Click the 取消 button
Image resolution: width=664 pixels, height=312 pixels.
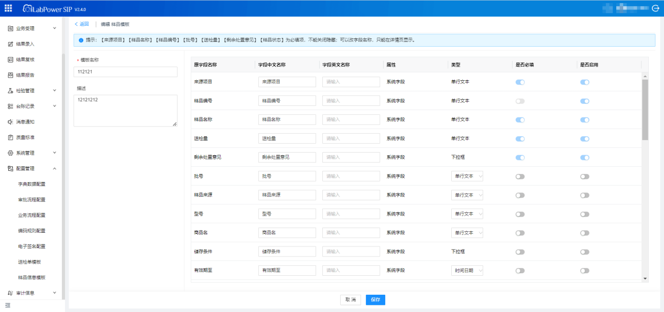coord(351,300)
